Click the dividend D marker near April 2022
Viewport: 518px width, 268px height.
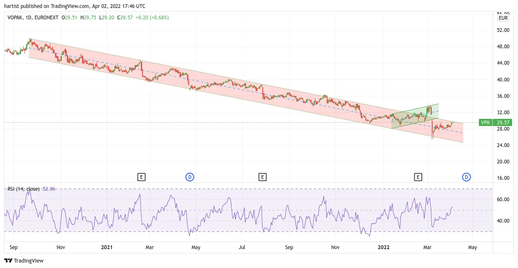(x=466, y=177)
